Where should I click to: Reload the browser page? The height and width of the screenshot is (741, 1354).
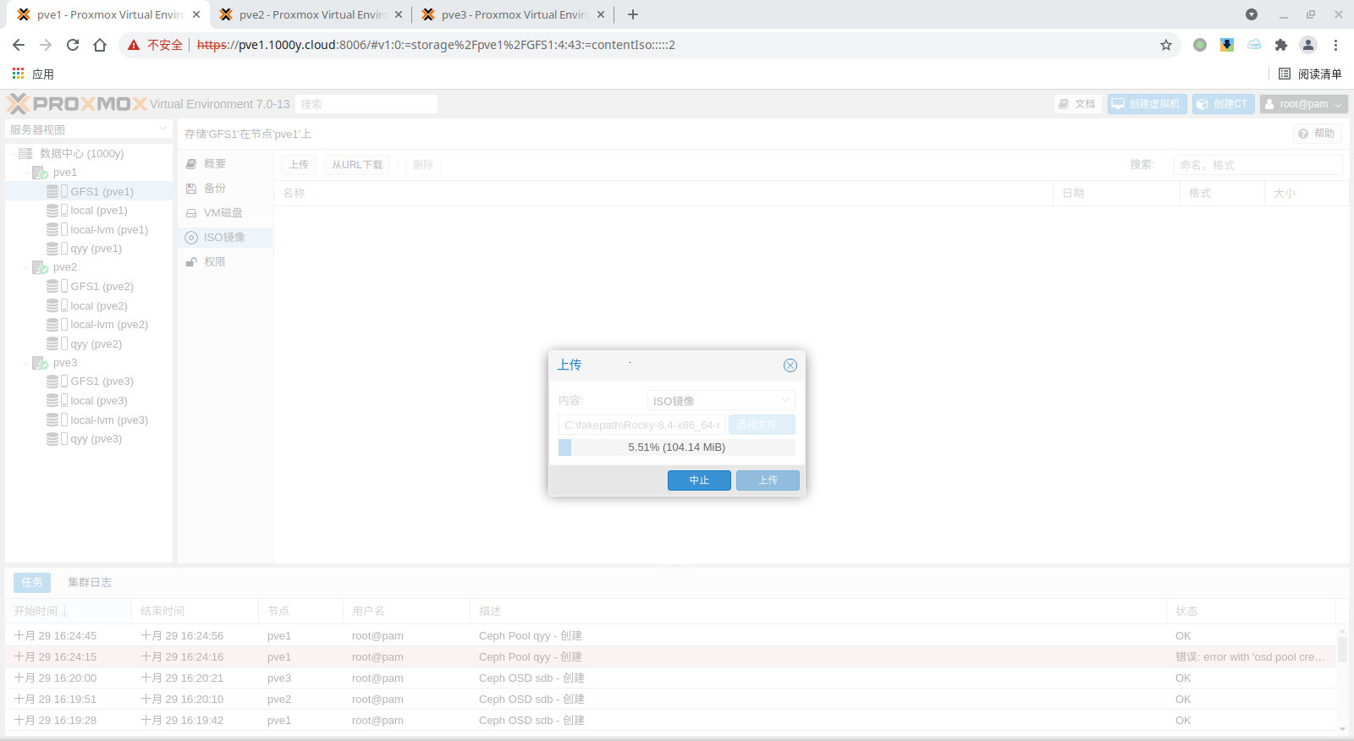pos(73,45)
